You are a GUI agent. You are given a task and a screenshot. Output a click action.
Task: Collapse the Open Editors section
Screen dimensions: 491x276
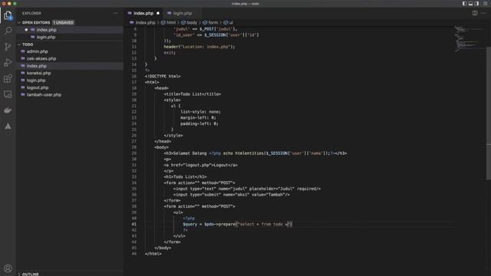pyautogui.click(x=19, y=22)
